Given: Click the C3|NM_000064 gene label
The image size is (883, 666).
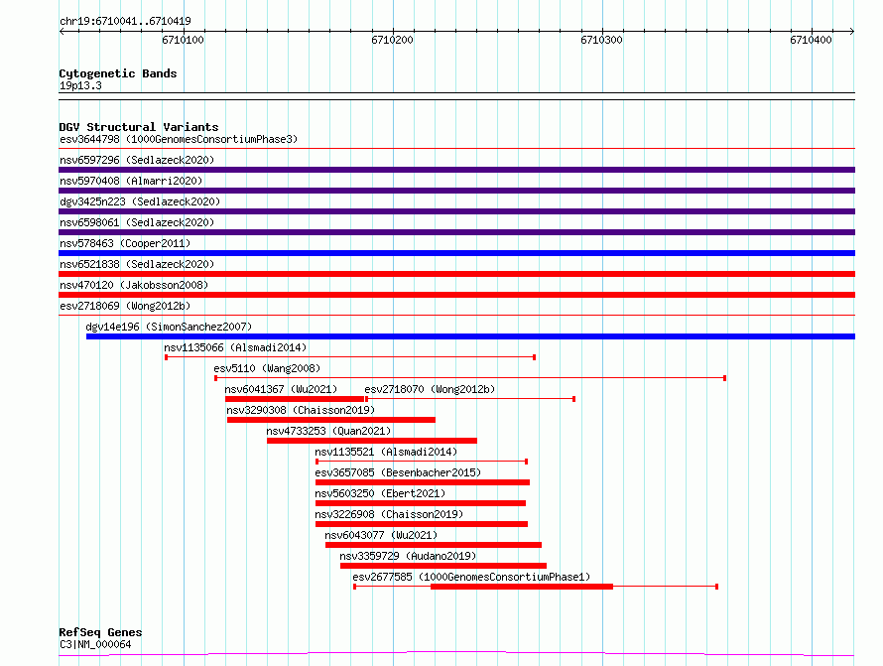Looking at the screenshot, I should (95, 644).
